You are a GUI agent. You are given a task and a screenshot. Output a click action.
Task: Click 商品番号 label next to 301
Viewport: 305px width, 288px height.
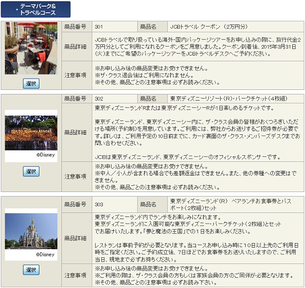(75, 27)
